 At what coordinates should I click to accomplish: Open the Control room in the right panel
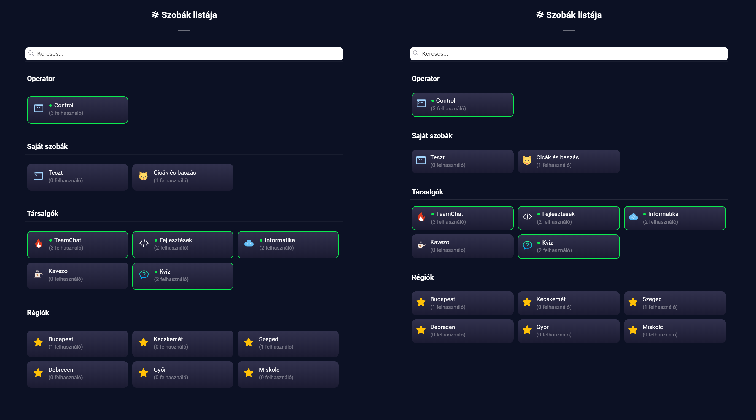pyautogui.click(x=462, y=105)
